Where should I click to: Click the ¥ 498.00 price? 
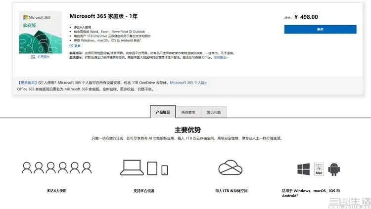[x=306, y=17]
